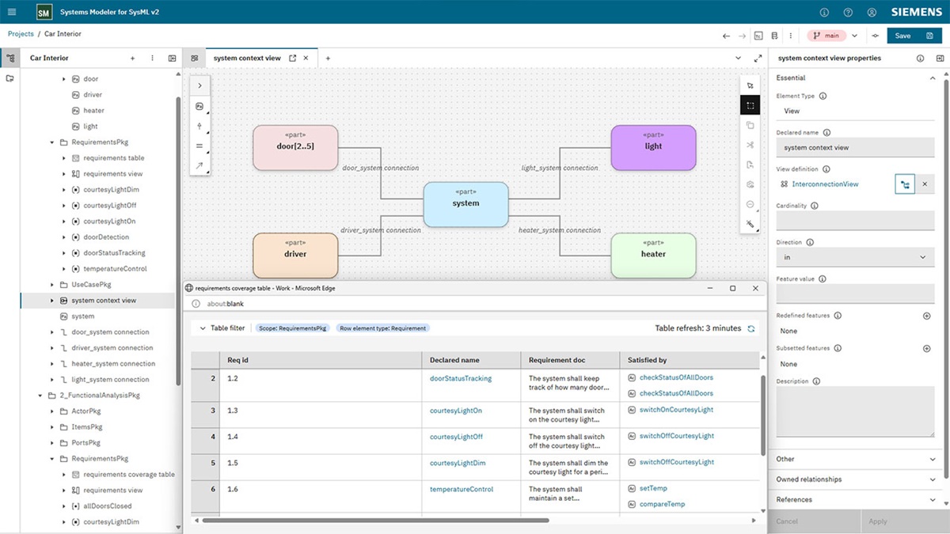The height and width of the screenshot is (534, 950).
Task: Click the Redefined features add toggle button
Action: (x=926, y=315)
